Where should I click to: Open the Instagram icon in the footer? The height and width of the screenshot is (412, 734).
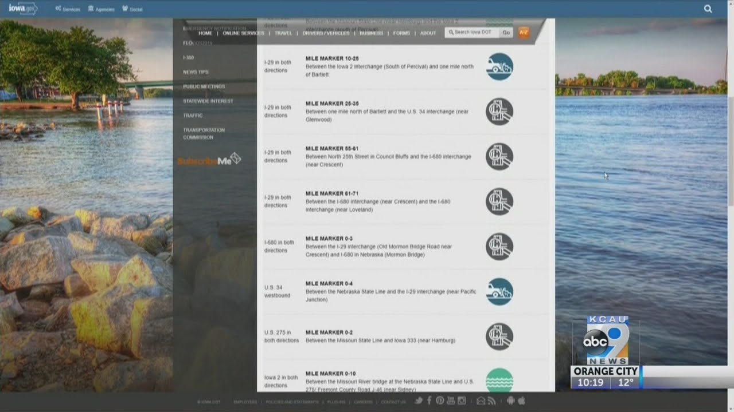(x=462, y=401)
